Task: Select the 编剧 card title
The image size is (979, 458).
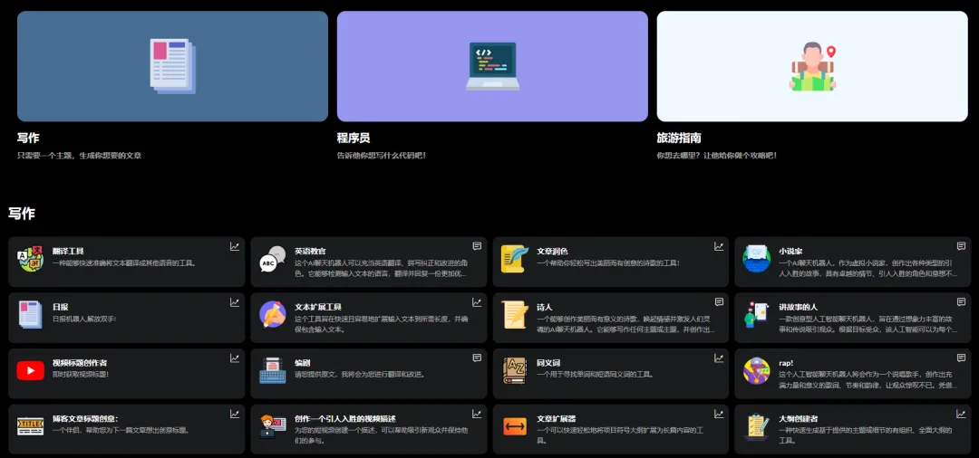Action: [x=302, y=363]
